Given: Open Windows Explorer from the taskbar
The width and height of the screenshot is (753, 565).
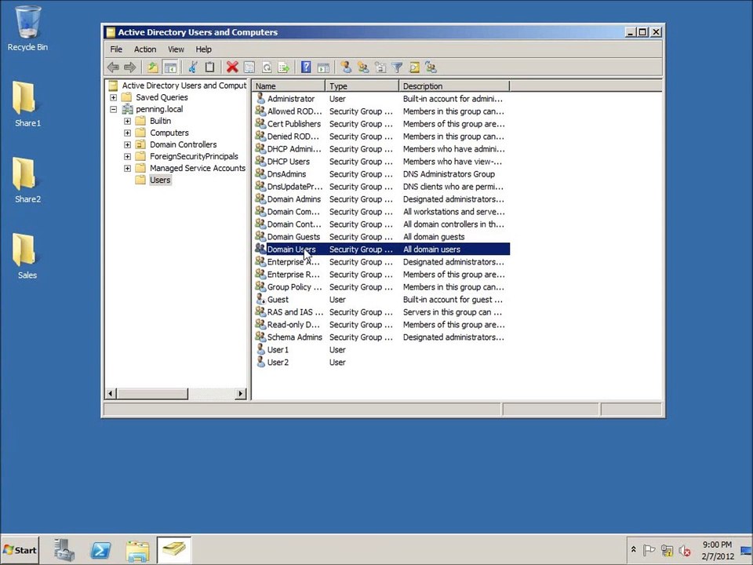Looking at the screenshot, I should (x=137, y=550).
